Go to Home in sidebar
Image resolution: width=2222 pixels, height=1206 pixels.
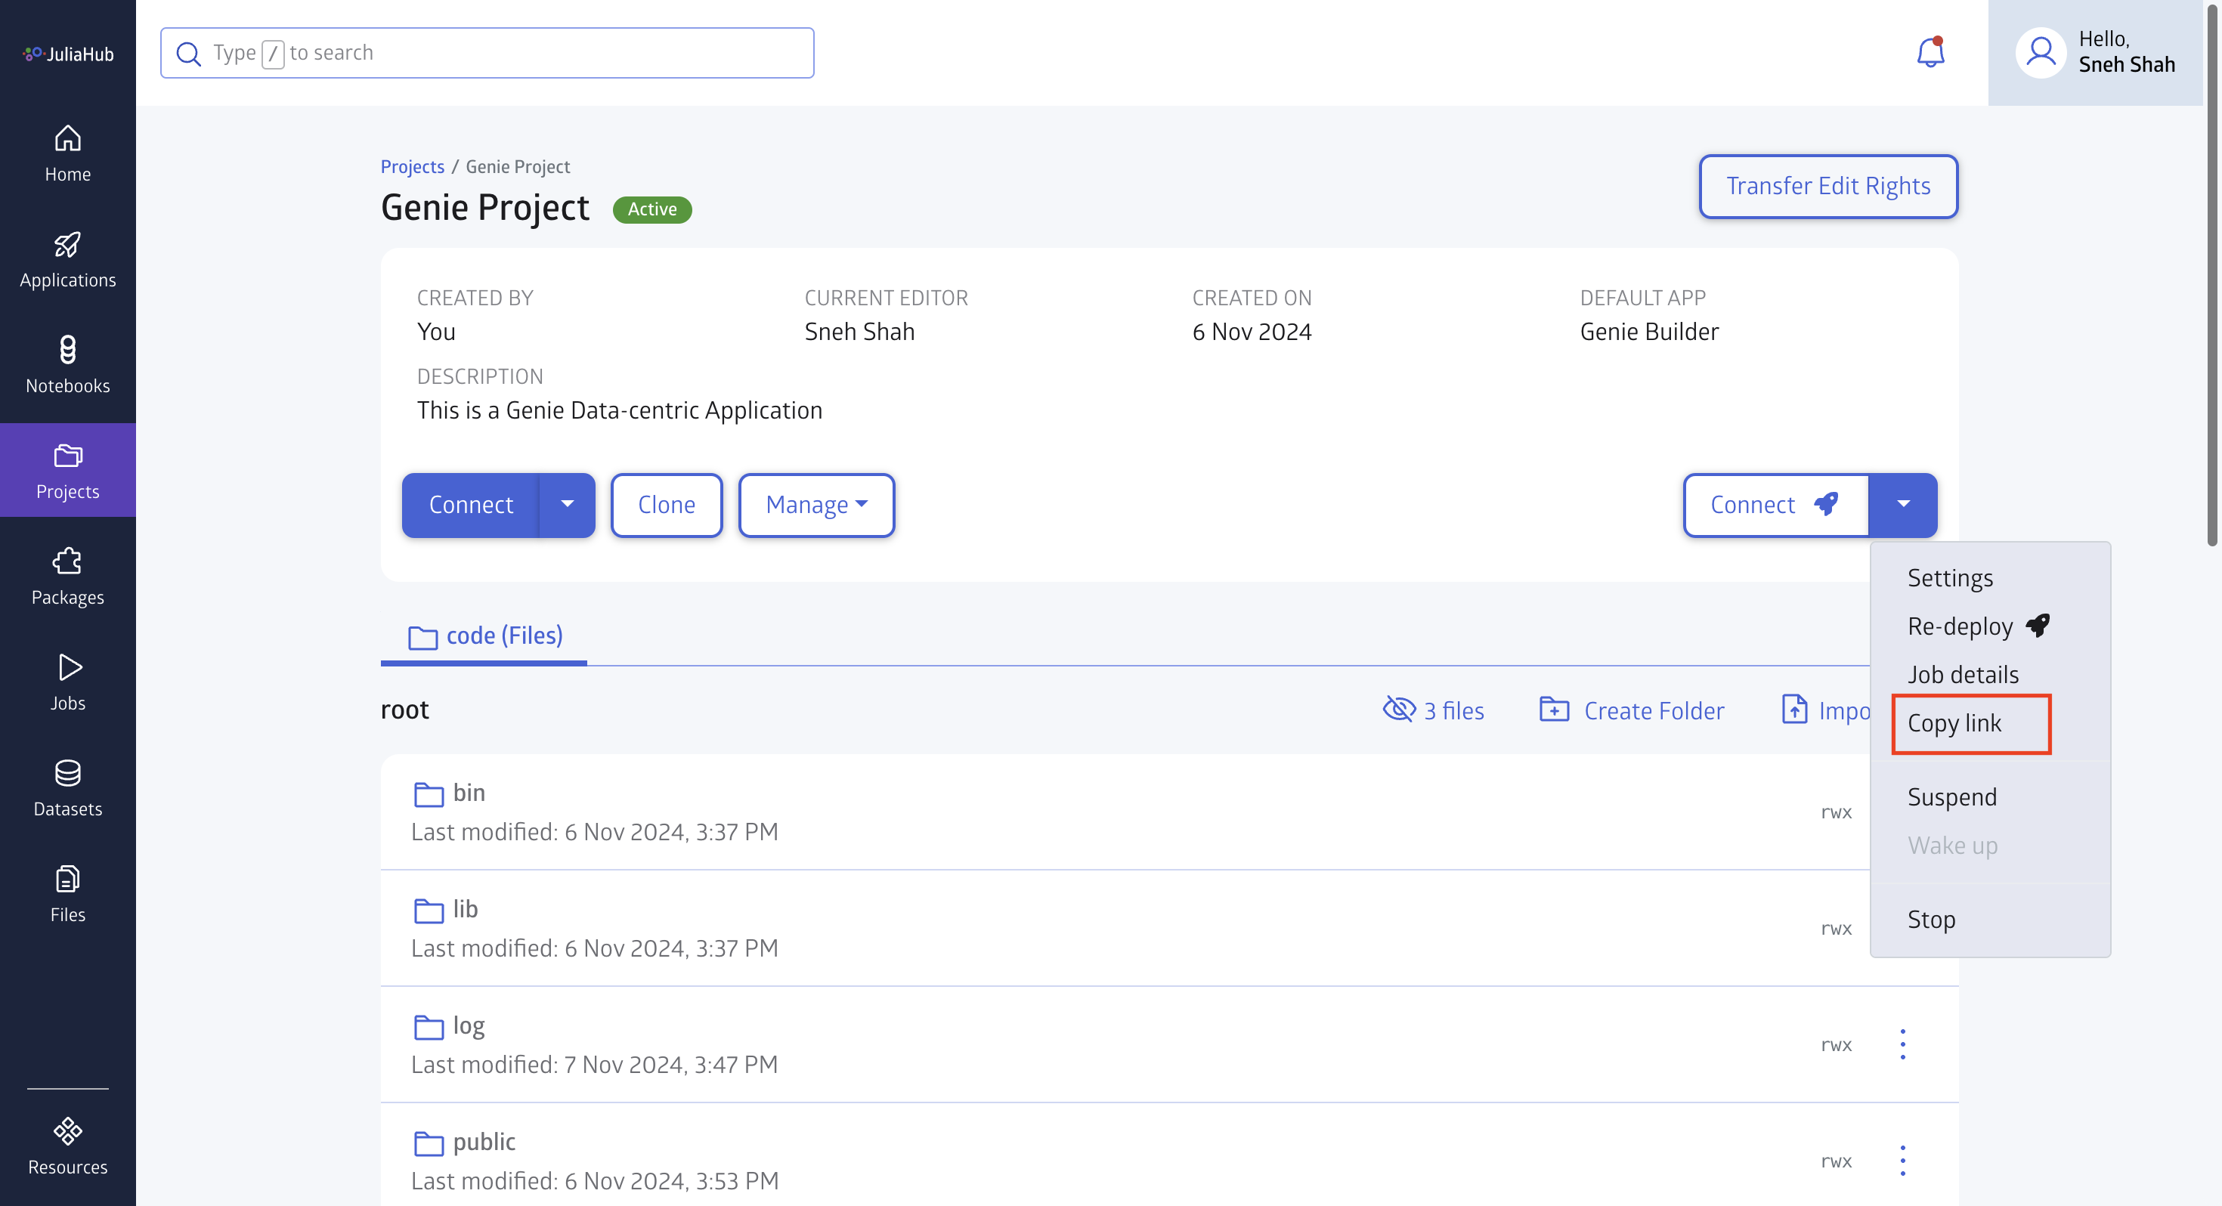(67, 154)
